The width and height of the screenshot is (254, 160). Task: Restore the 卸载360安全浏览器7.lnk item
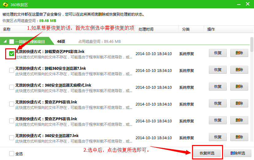tap(218, 70)
